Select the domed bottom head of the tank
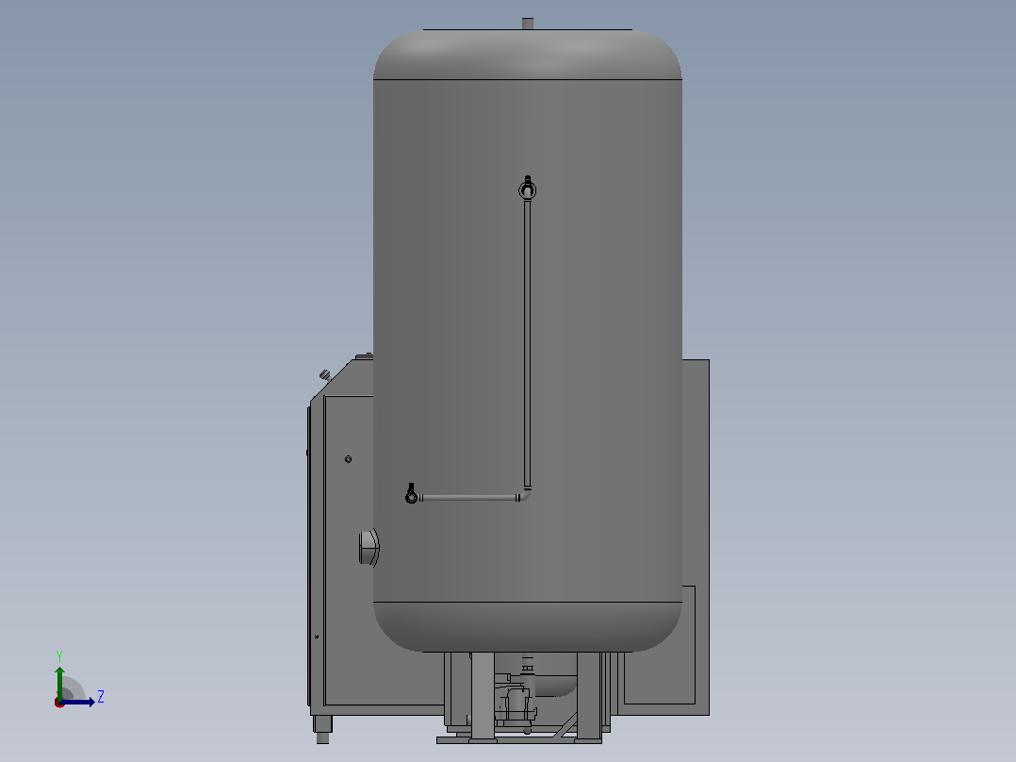The image size is (1016, 762). click(528, 626)
